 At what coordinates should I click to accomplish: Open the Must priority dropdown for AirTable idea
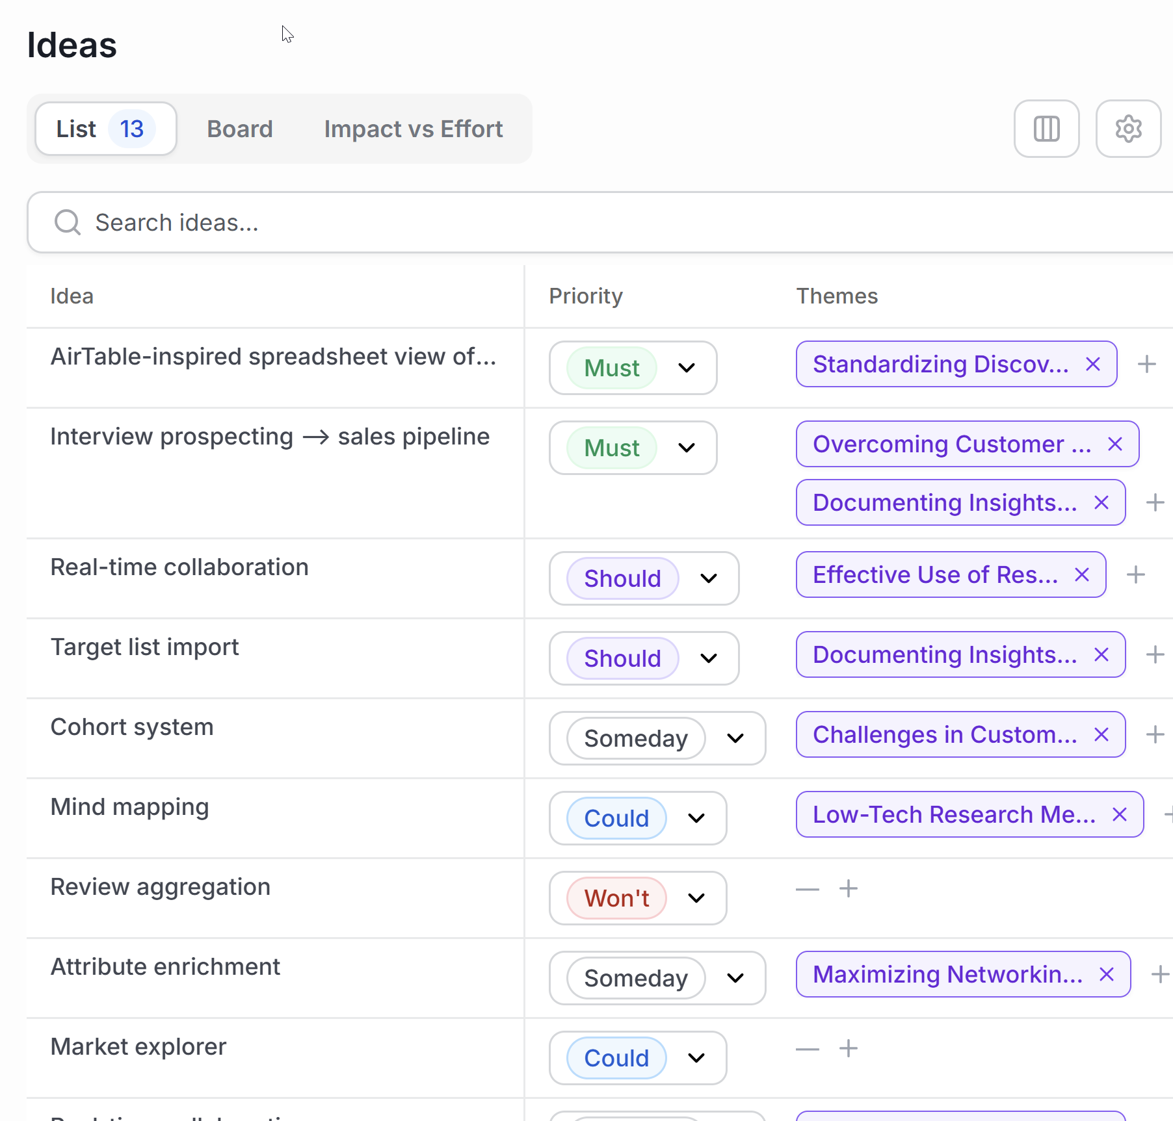pyautogui.click(x=687, y=368)
